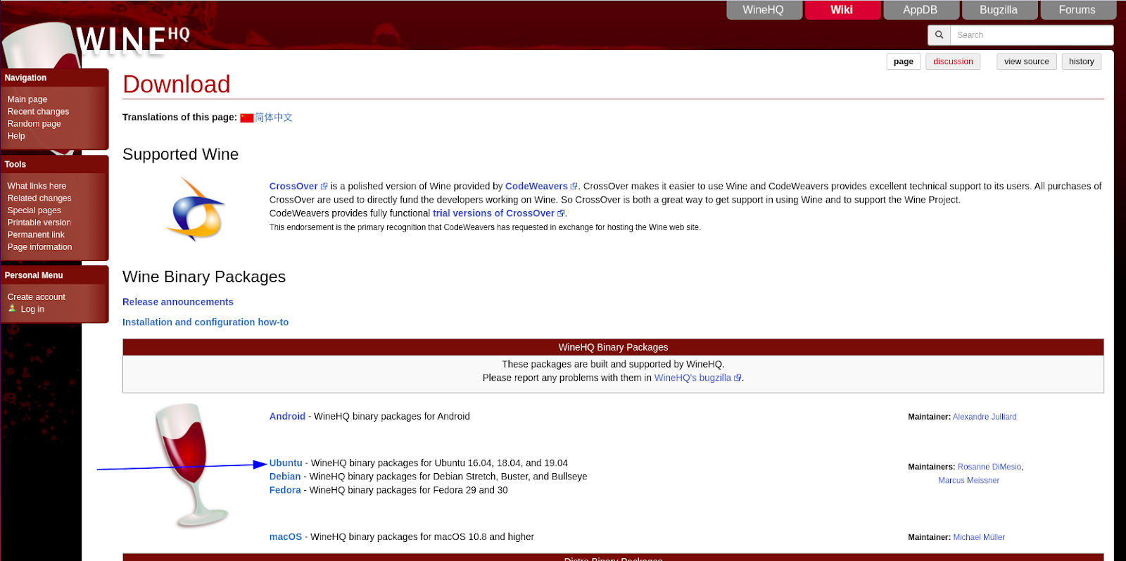Open WineHQ's bugzilla link

(692, 378)
